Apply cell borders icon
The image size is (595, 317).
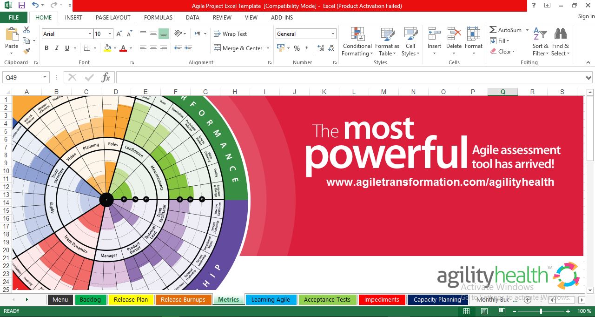[87, 48]
